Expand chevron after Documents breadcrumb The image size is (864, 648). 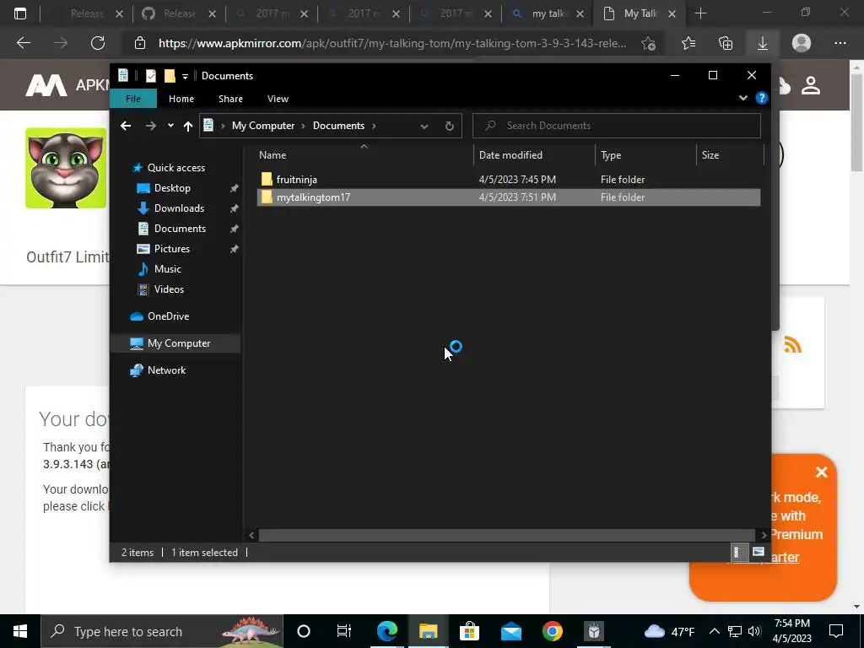(x=374, y=127)
